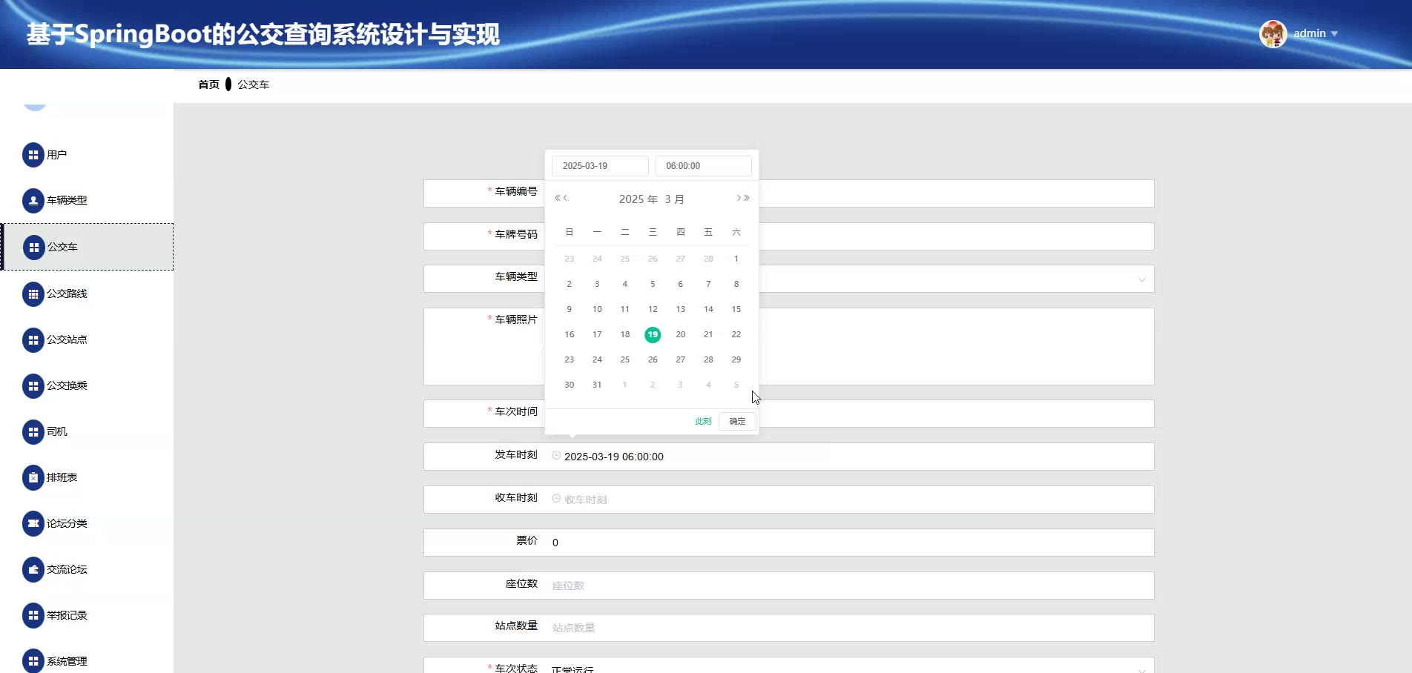Pick day 20 in the calendar
Viewport: 1412px width, 673px height.
tap(681, 334)
